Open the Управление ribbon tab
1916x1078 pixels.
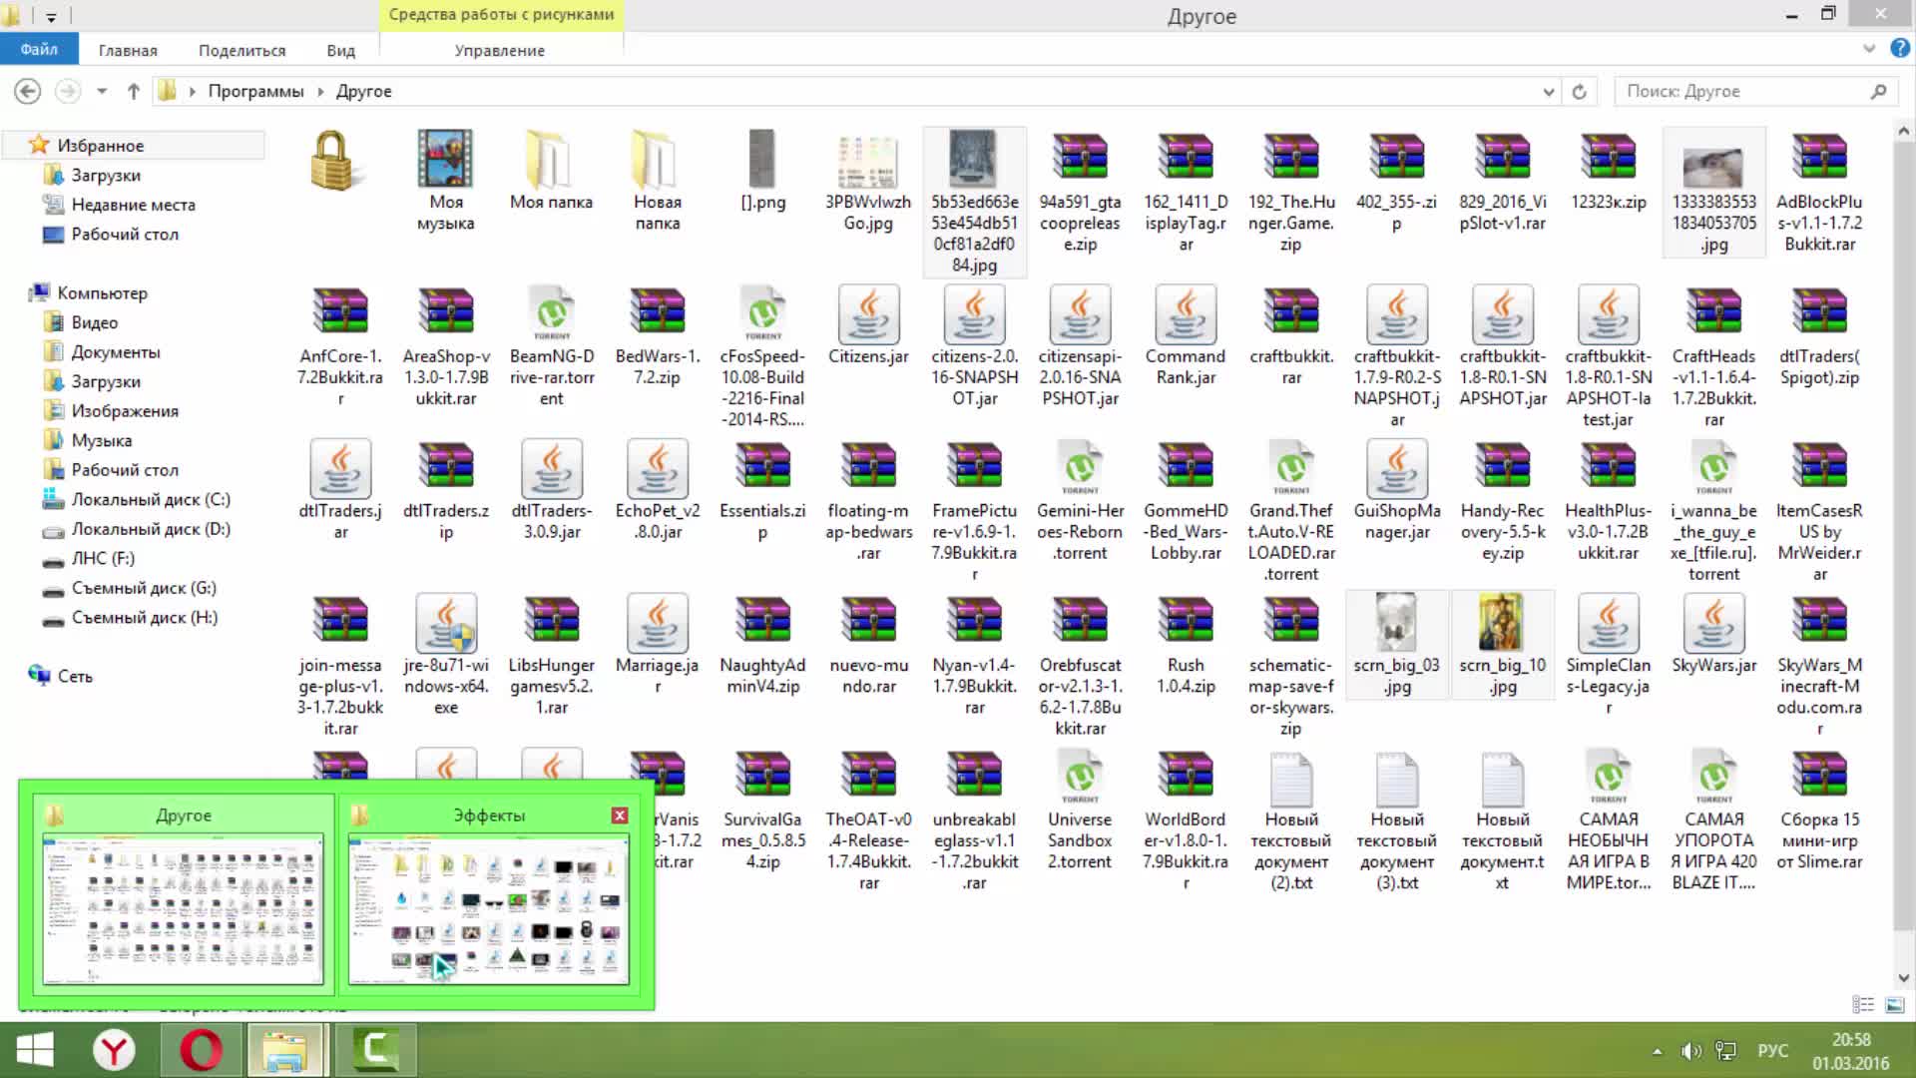click(x=499, y=50)
